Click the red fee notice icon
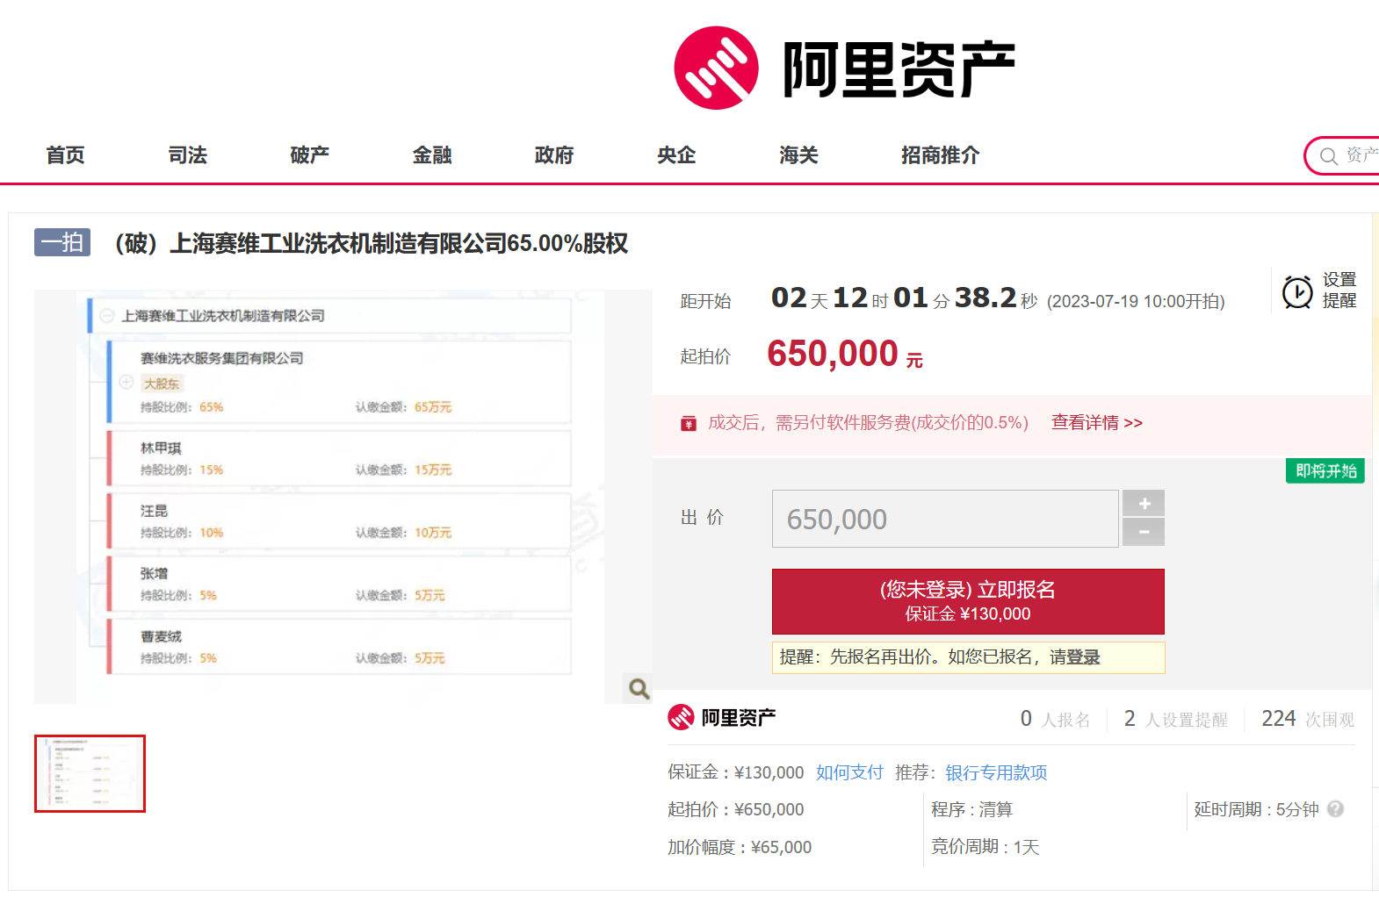This screenshot has width=1379, height=897. (689, 423)
